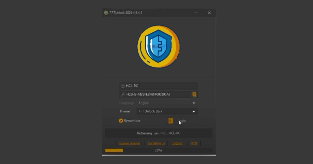Open the Language dropdown showing English
The height and width of the screenshot is (164, 313).
[x=167, y=103]
